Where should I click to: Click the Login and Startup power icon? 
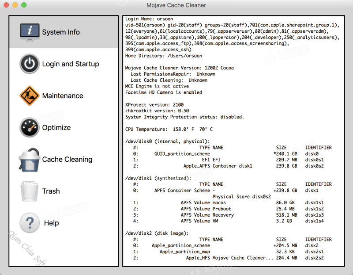30,64
